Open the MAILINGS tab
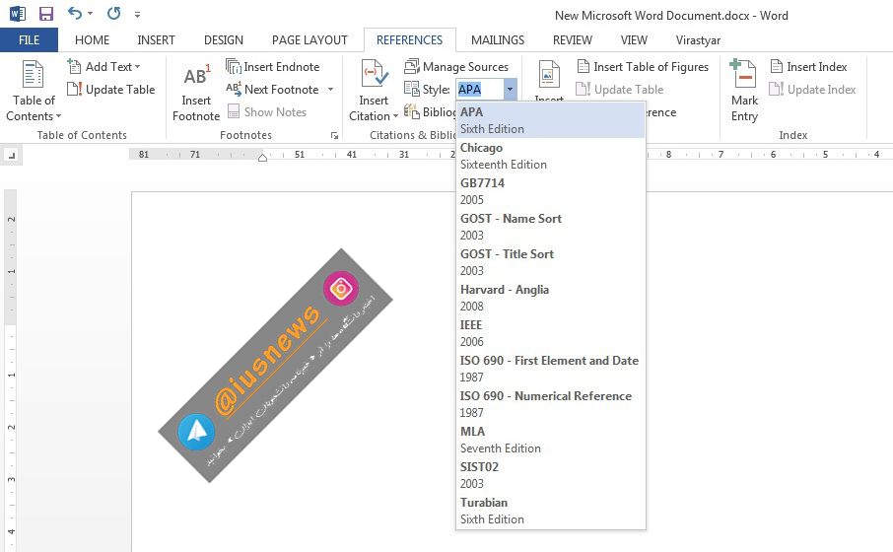The image size is (893, 552). (x=498, y=40)
